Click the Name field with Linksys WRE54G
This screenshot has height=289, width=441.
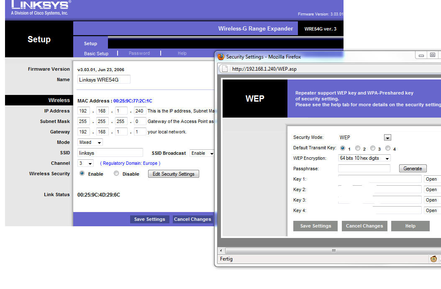(x=104, y=79)
